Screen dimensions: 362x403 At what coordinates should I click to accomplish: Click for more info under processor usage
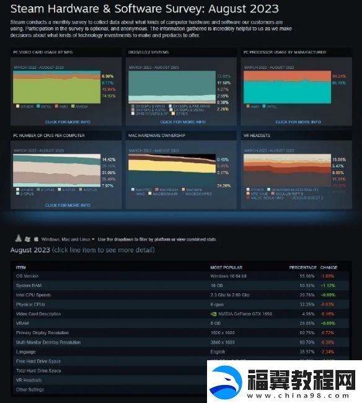tap(298, 122)
